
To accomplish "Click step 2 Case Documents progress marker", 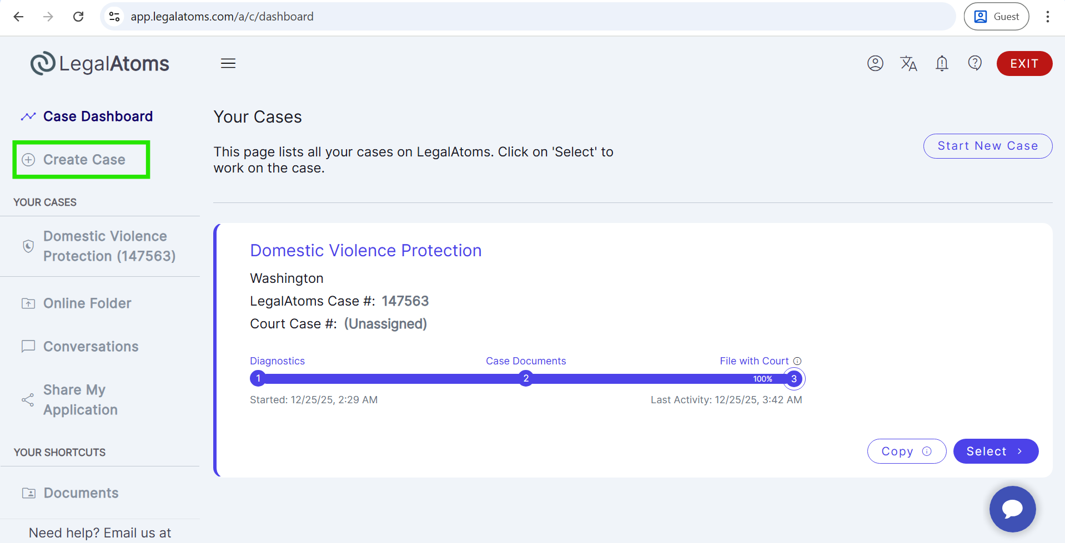I will point(525,379).
